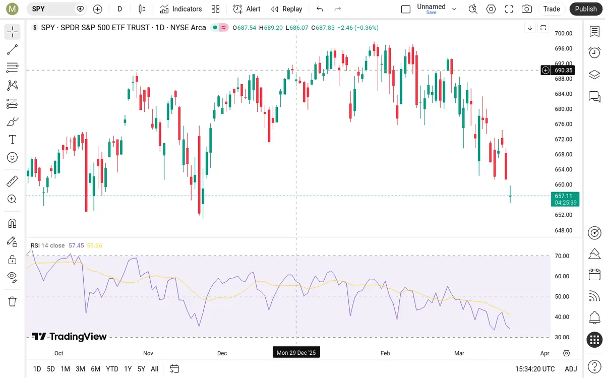Open the alerts clock panel
This screenshot has height=378, width=605.
point(594,52)
